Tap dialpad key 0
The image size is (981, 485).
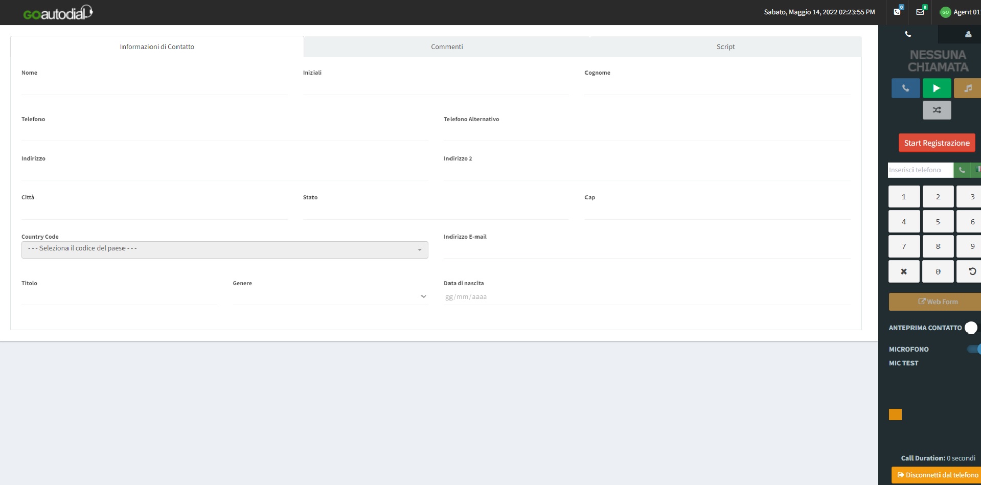coord(938,271)
